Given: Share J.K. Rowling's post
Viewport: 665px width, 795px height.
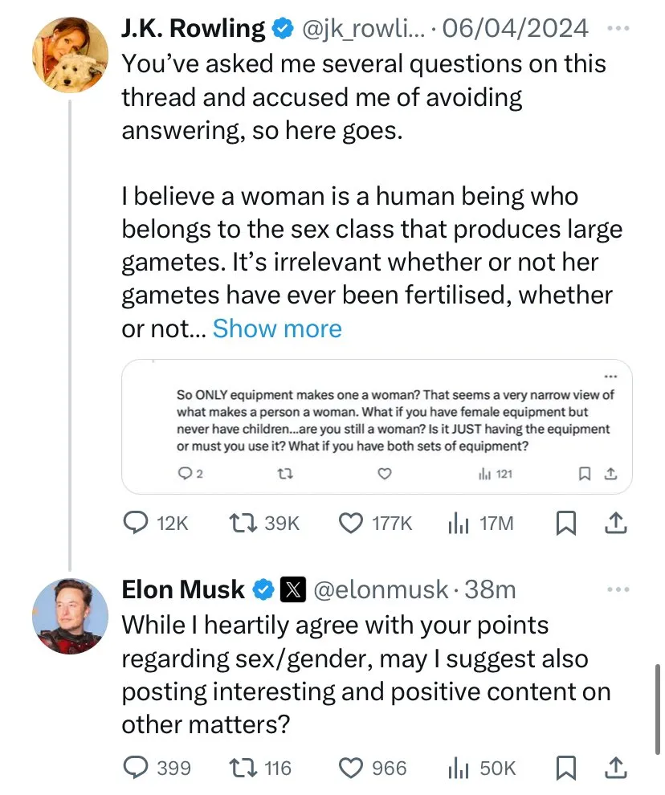Looking at the screenshot, I should [614, 524].
